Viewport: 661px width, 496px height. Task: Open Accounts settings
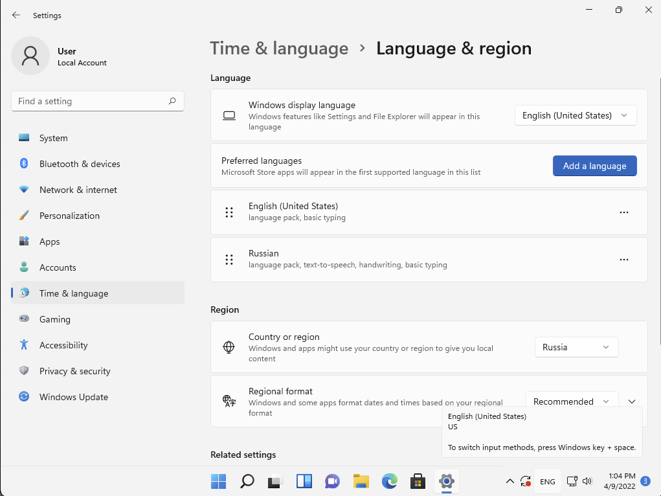point(98,267)
